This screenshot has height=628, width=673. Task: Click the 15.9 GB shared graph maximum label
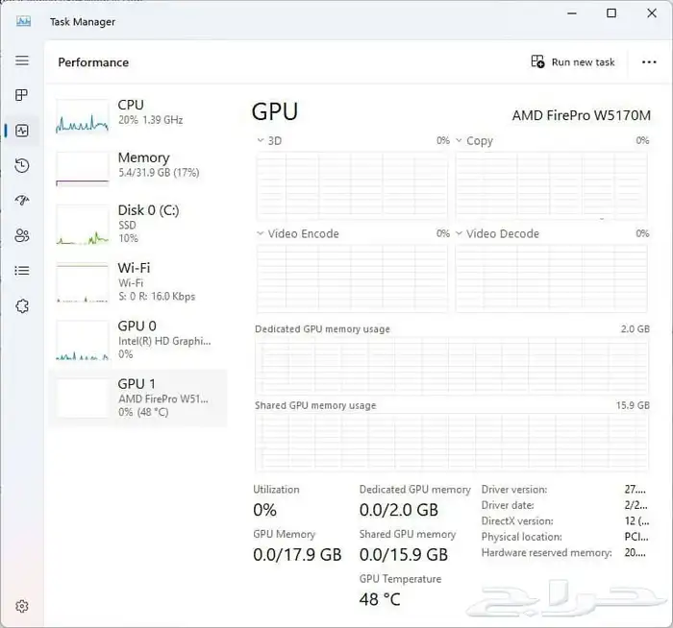click(633, 405)
